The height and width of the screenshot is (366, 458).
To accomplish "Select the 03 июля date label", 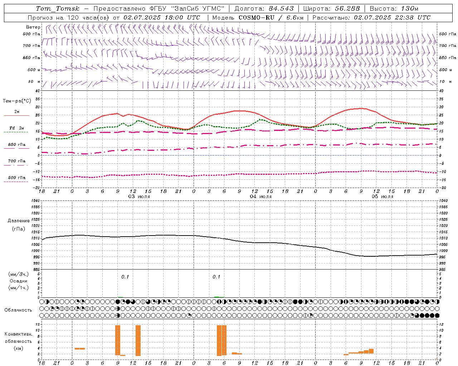I will 139,197.
